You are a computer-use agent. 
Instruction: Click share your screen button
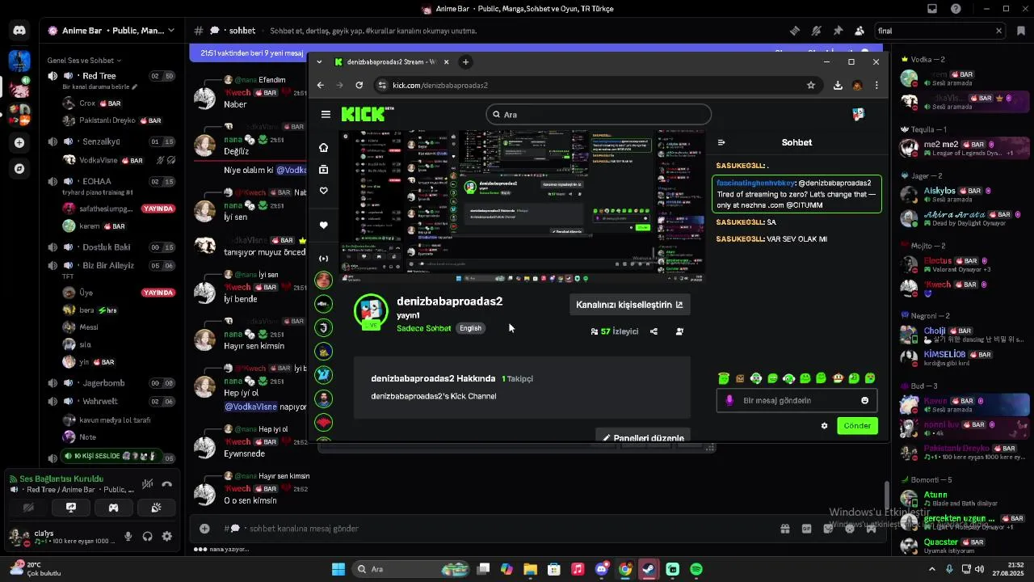[71, 508]
